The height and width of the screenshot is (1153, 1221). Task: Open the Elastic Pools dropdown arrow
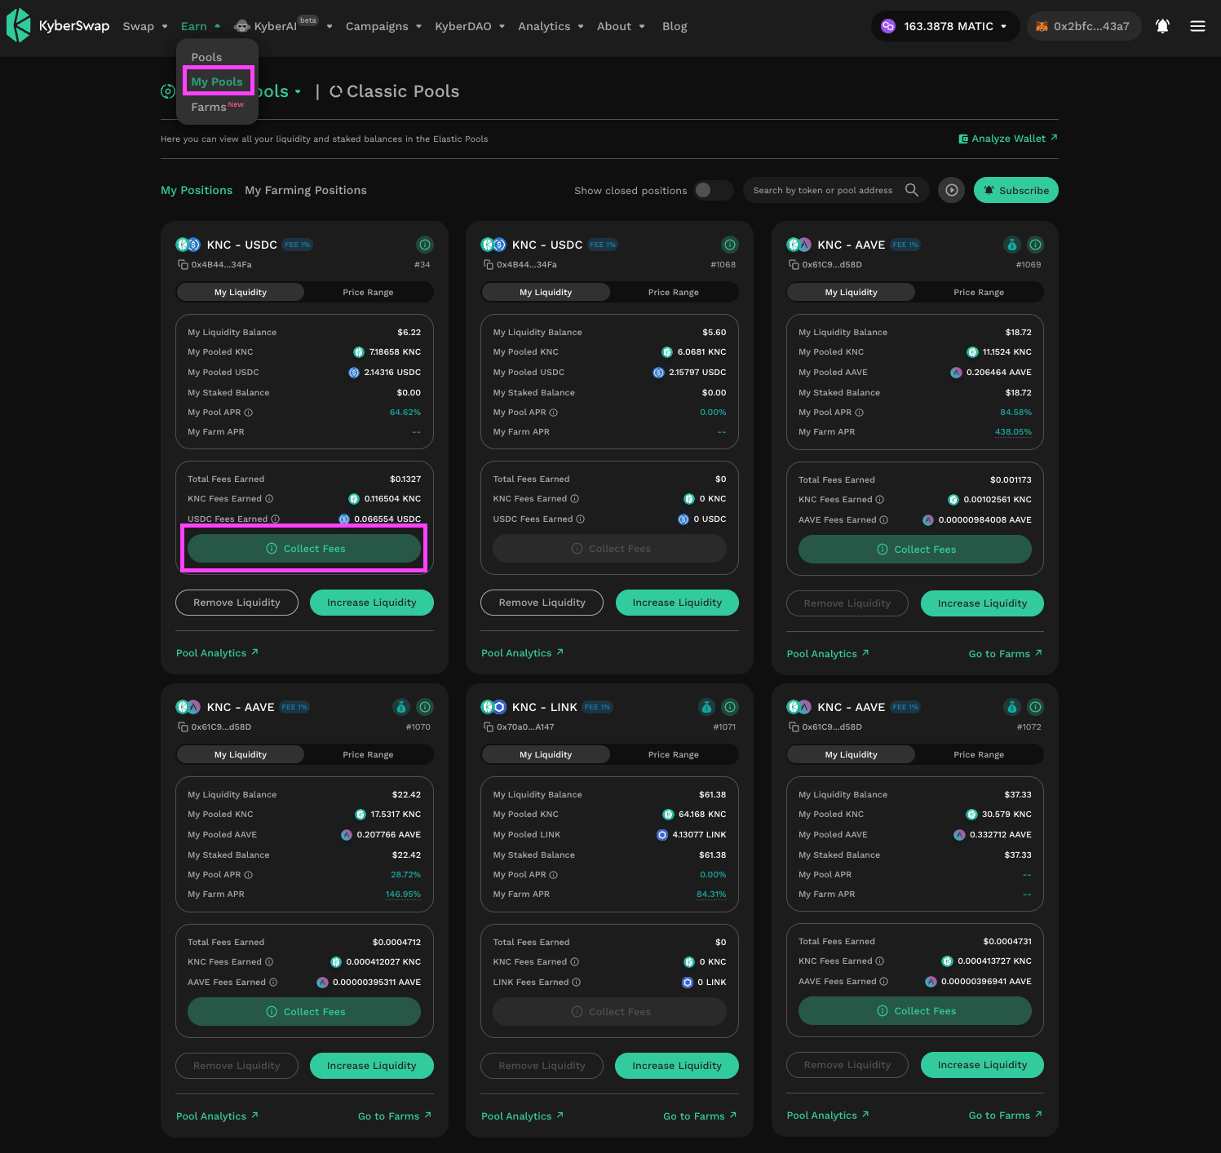(x=298, y=91)
